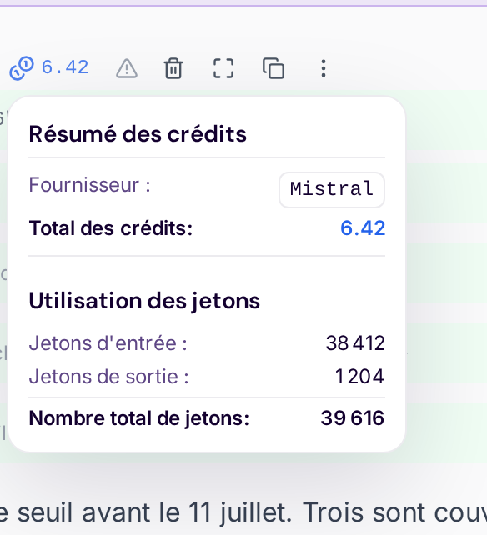Click the credits coin icon
Viewport: 487px width, 535px height.
[x=22, y=68]
